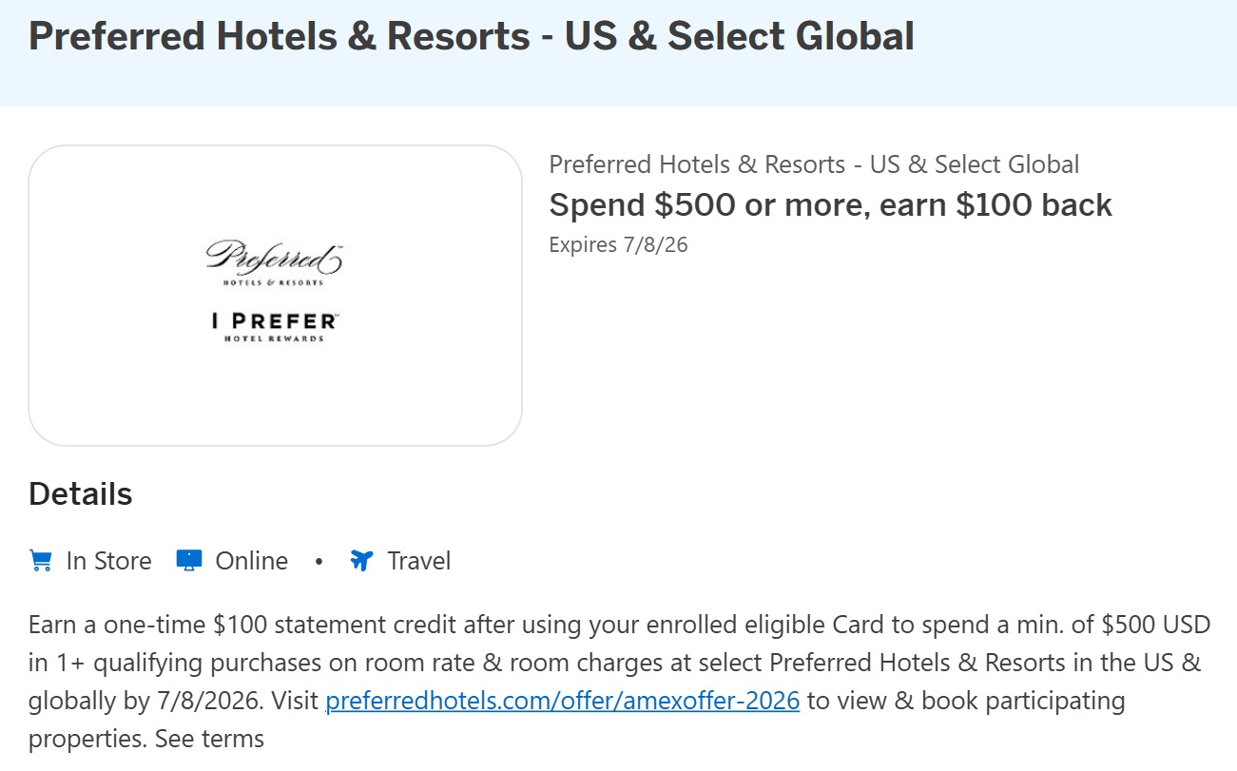This screenshot has height=771, width=1237.
Task: Click the Online category label
Action: pyautogui.click(x=252, y=561)
